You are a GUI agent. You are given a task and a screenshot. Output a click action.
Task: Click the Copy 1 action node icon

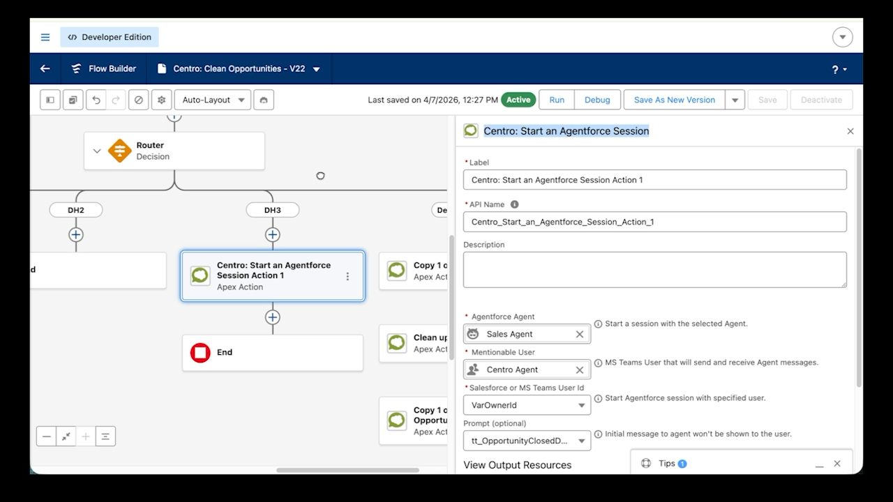click(397, 271)
